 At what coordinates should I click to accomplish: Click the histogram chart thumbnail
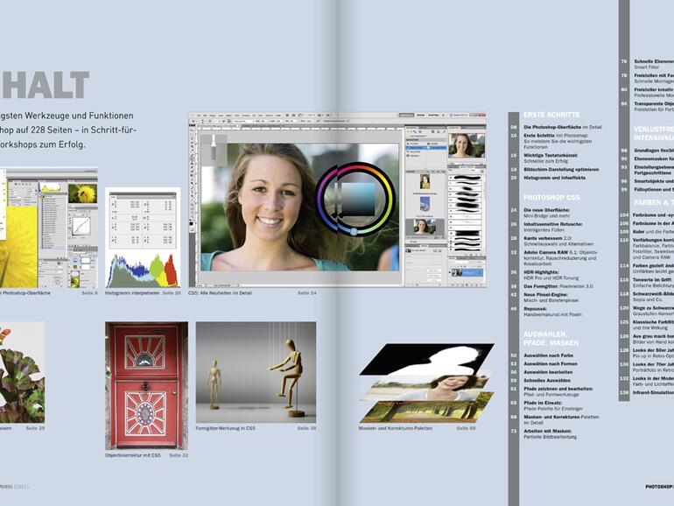(x=143, y=237)
